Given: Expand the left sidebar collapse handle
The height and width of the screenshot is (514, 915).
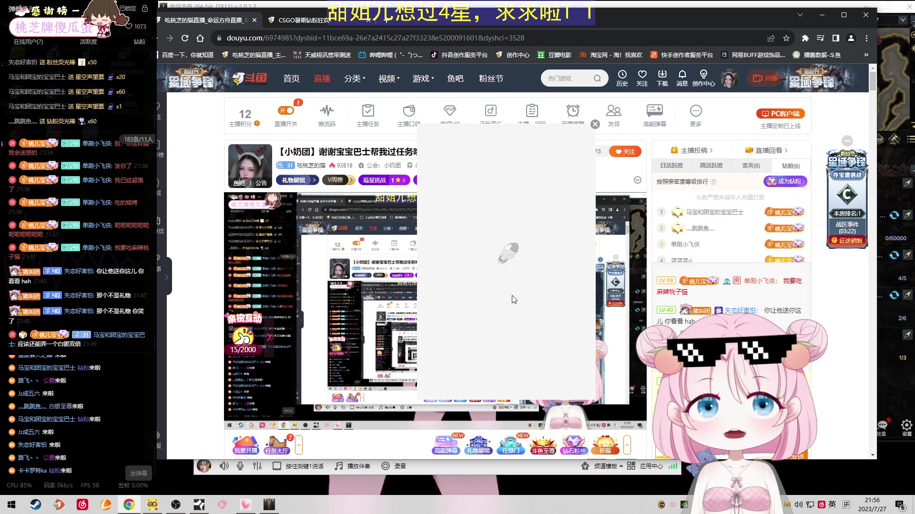Looking at the screenshot, I should click(166, 277).
